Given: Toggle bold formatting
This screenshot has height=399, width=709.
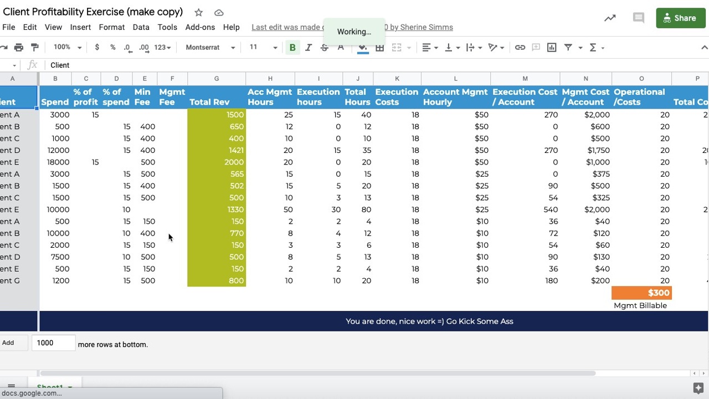Looking at the screenshot, I should point(292,48).
